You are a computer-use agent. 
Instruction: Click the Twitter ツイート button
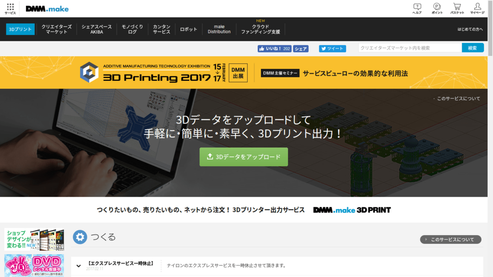(x=332, y=49)
